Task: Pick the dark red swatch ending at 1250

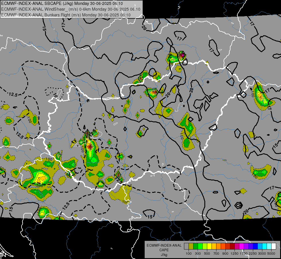Action: coord(232,246)
